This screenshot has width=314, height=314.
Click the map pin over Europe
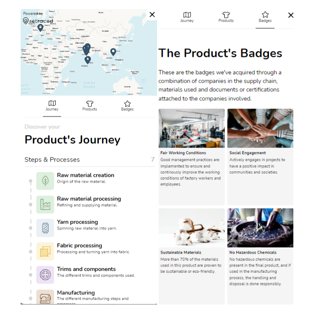(40, 28)
